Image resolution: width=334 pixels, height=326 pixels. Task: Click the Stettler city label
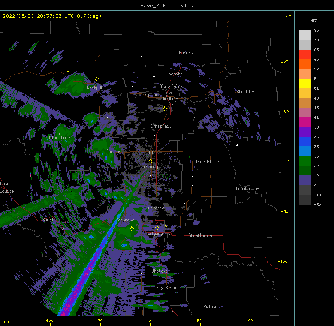click(245, 92)
